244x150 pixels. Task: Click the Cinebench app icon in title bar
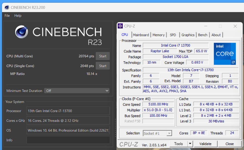click(7, 7)
